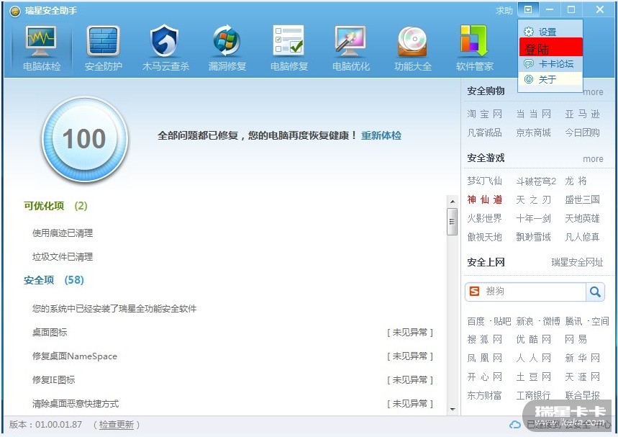Open the 工商银行 link

click(x=533, y=395)
